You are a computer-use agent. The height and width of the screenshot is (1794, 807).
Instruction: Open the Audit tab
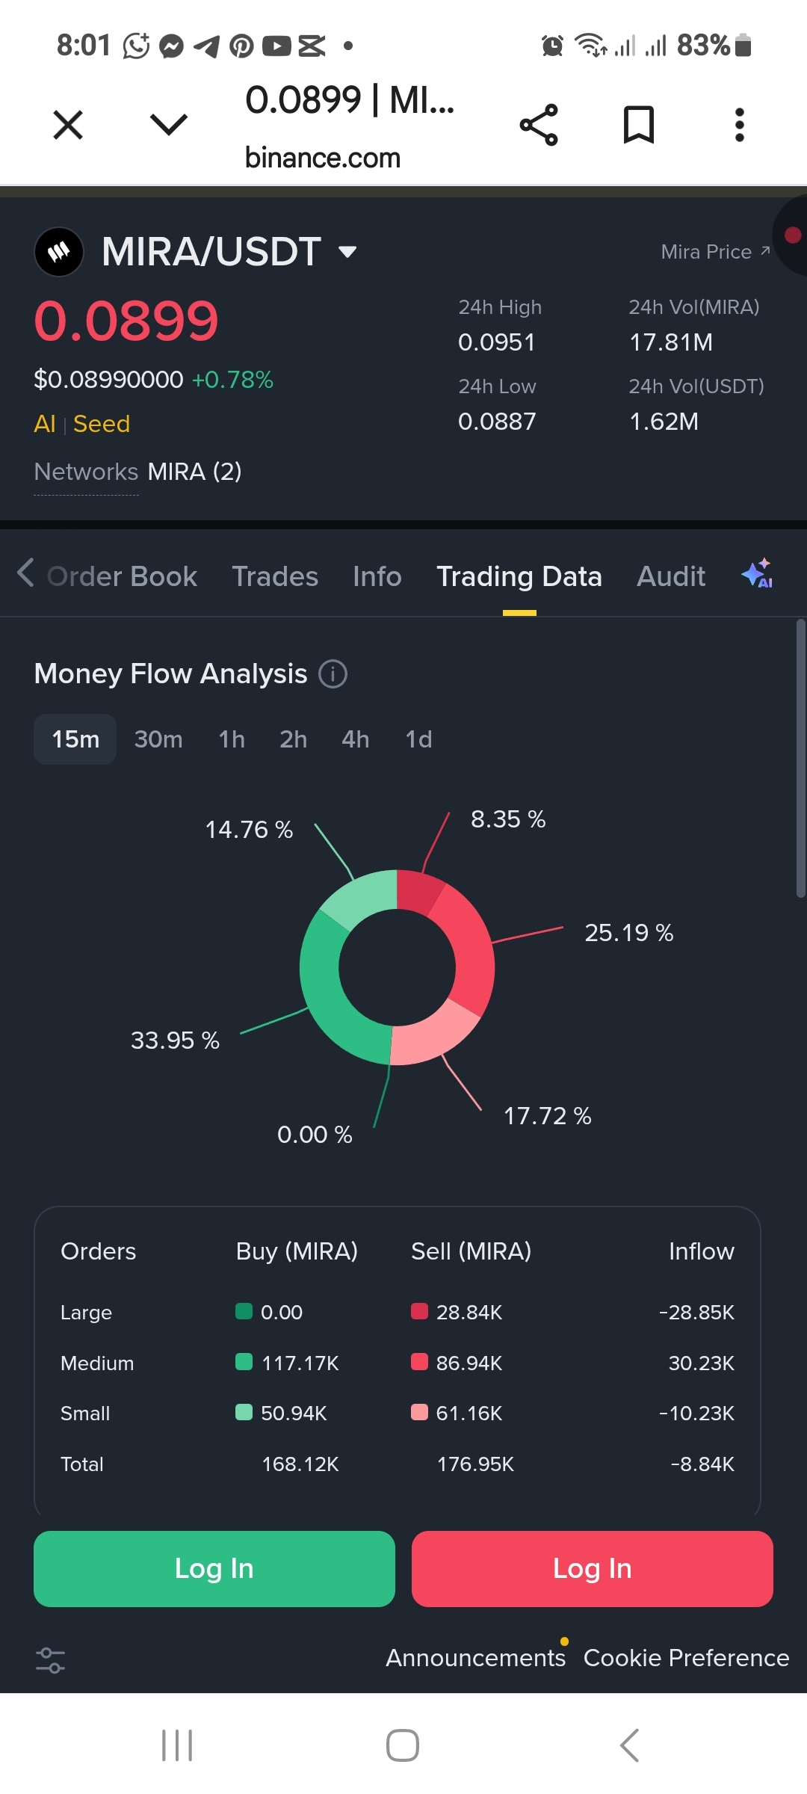(x=671, y=576)
